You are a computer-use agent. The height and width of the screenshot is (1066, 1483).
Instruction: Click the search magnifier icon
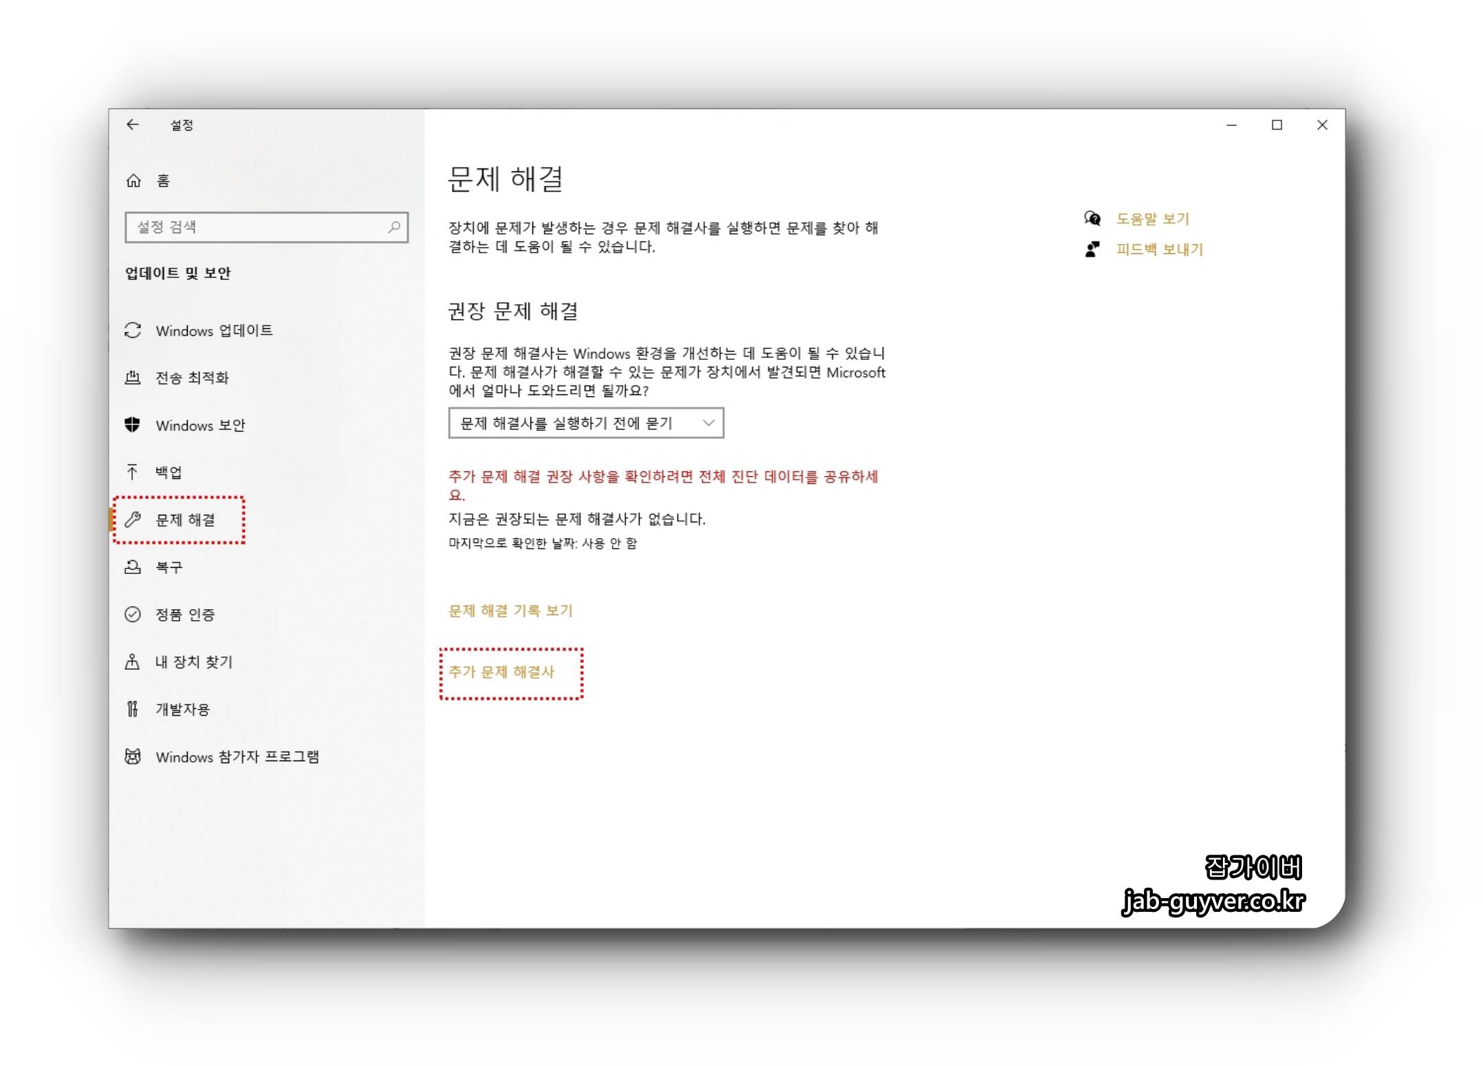pos(394,227)
